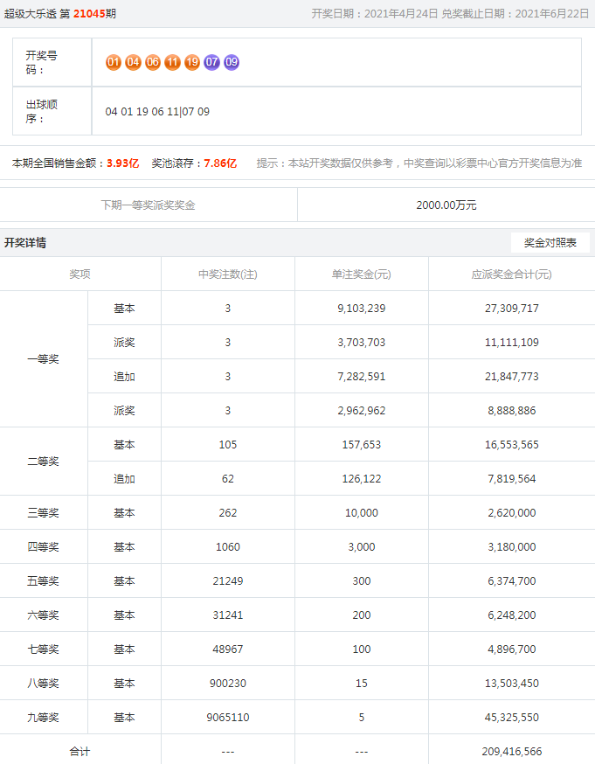
Task: Click the 九等奖 row label
Action: pyautogui.click(x=44, y=718)
